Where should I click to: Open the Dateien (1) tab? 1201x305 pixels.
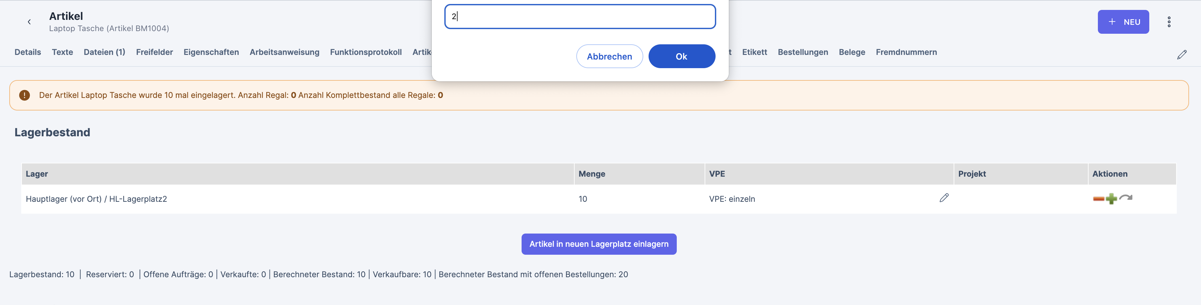104,52
